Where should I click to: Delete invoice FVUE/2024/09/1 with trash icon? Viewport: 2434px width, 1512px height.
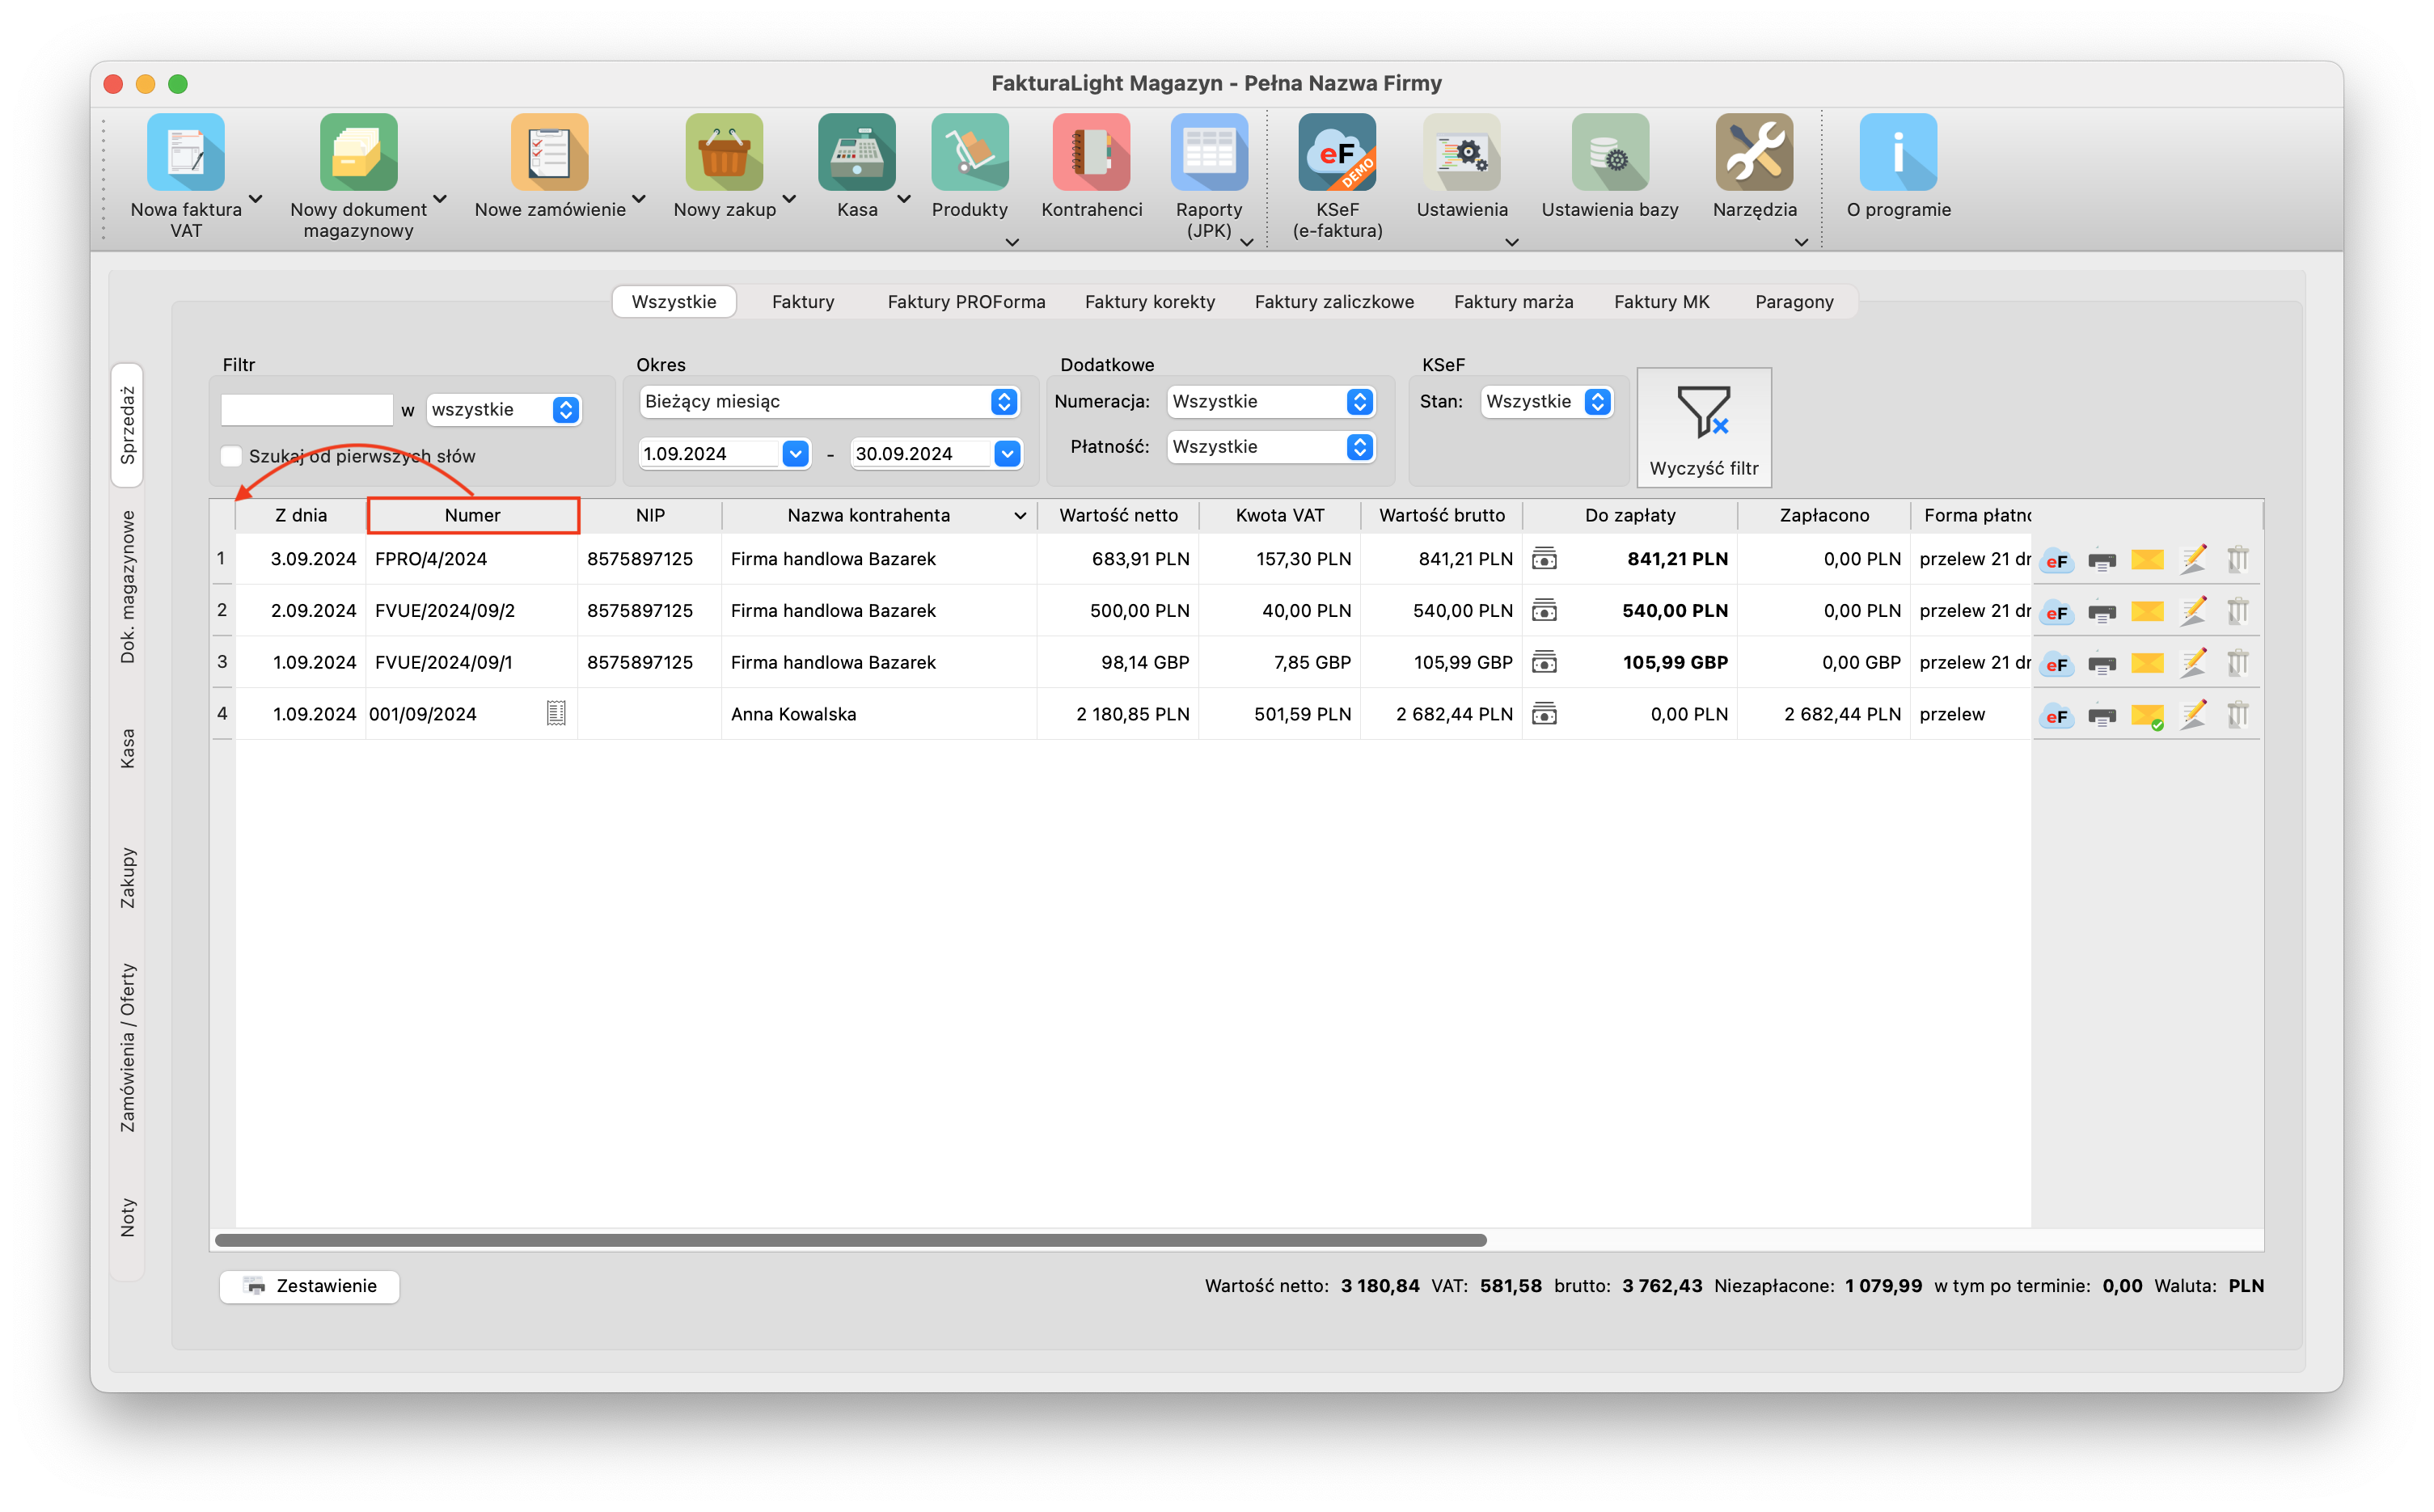click(2238, 662)
